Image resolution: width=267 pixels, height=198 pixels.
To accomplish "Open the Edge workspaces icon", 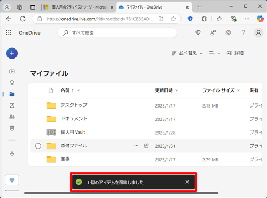I will click(x=19, y=7).
